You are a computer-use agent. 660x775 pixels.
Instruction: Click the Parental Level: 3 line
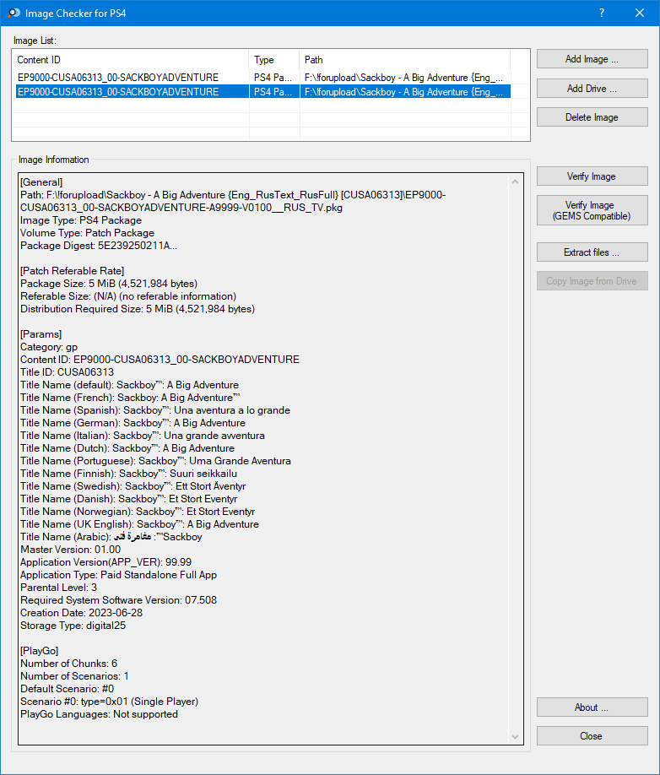click(59, 588)
